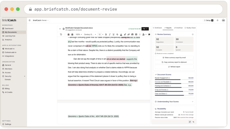Open the 100% zoom dropdown

tap(79, 34)
